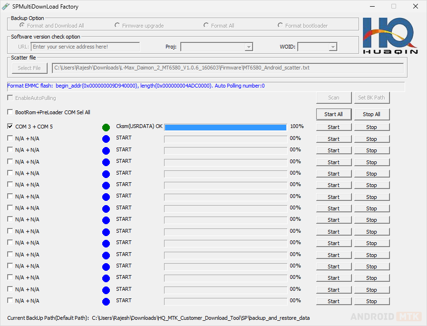This screenshot has width=427, height=326.
Task: Click the scatter file path field
Action: (227, 68)
